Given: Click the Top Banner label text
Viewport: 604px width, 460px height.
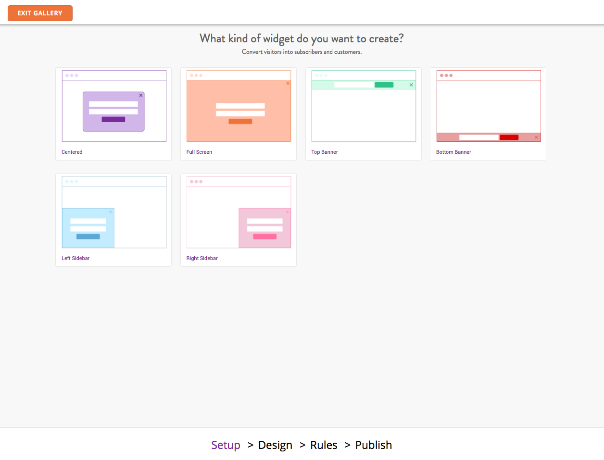Looking at the screenshot, I should 324,152.
